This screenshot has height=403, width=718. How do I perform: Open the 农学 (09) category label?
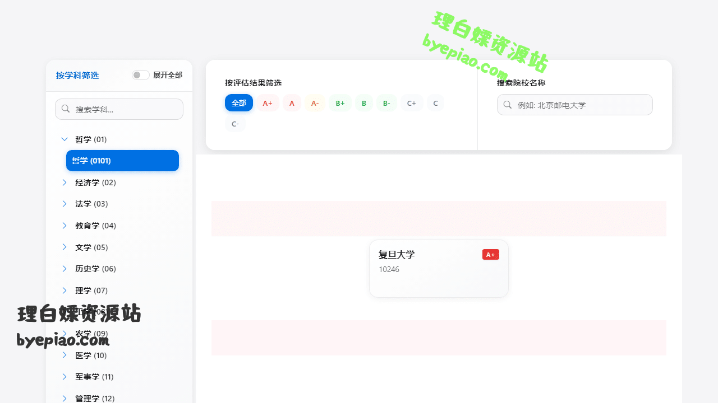coord(91,334)
